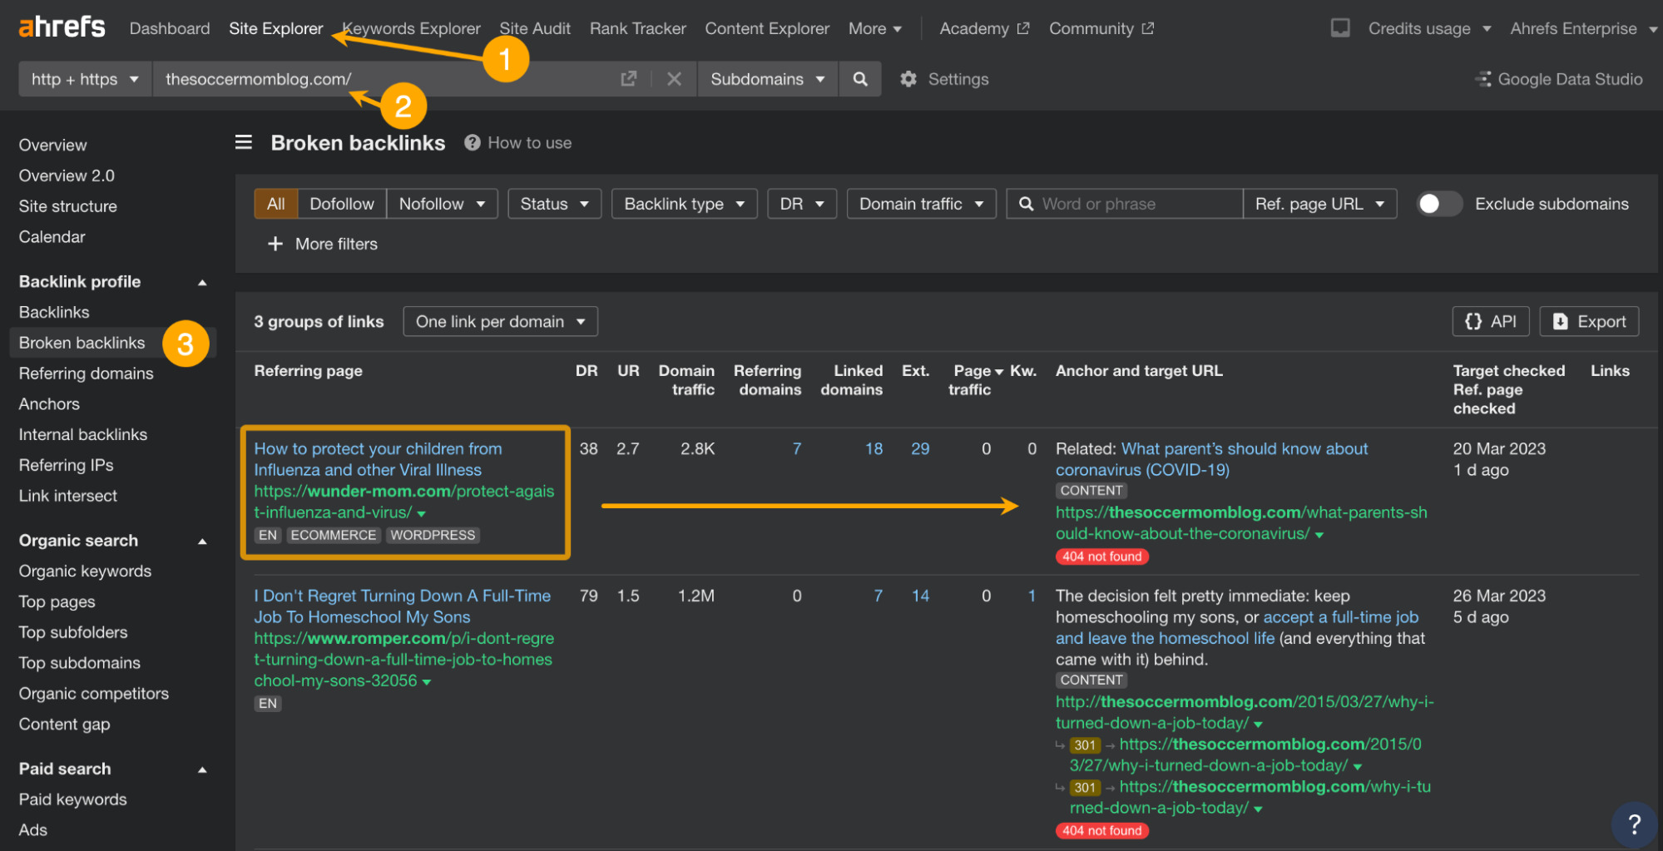The width and height of the screenshot is (1663, 851).
Task: Click the search magnifier button
Action: pyautogui.click(x=859, y=79)
